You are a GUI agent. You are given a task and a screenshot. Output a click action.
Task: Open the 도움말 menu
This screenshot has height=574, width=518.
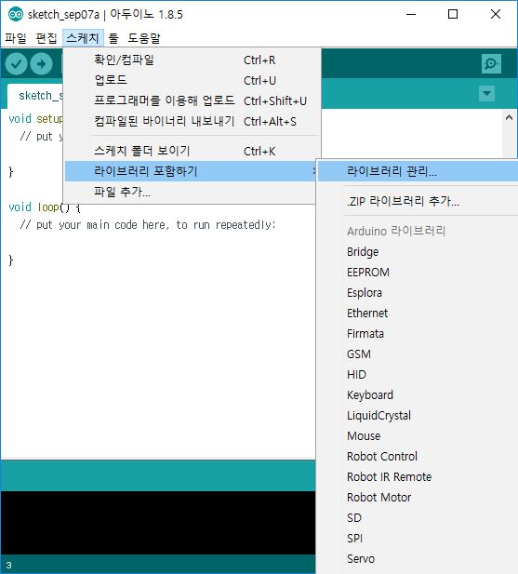click(x=144, y=38)
